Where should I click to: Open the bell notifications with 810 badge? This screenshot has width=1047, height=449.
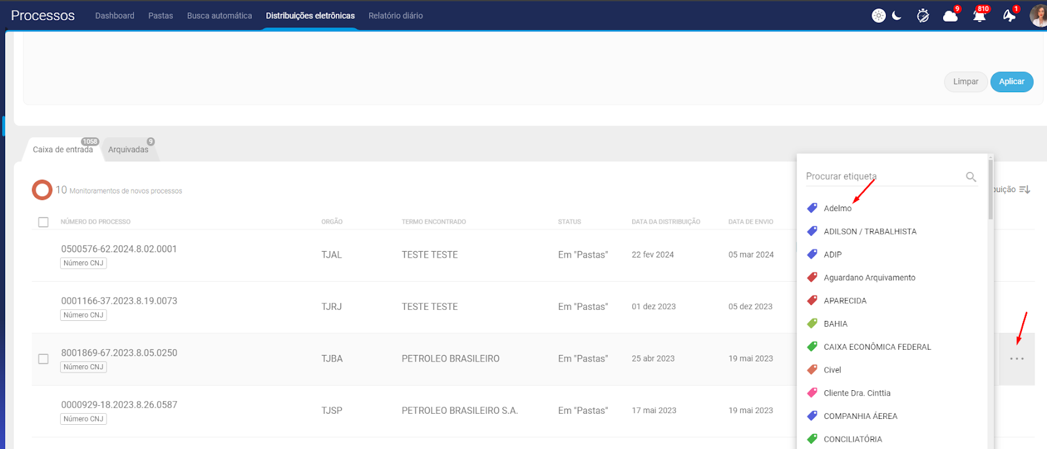(979, 16)
